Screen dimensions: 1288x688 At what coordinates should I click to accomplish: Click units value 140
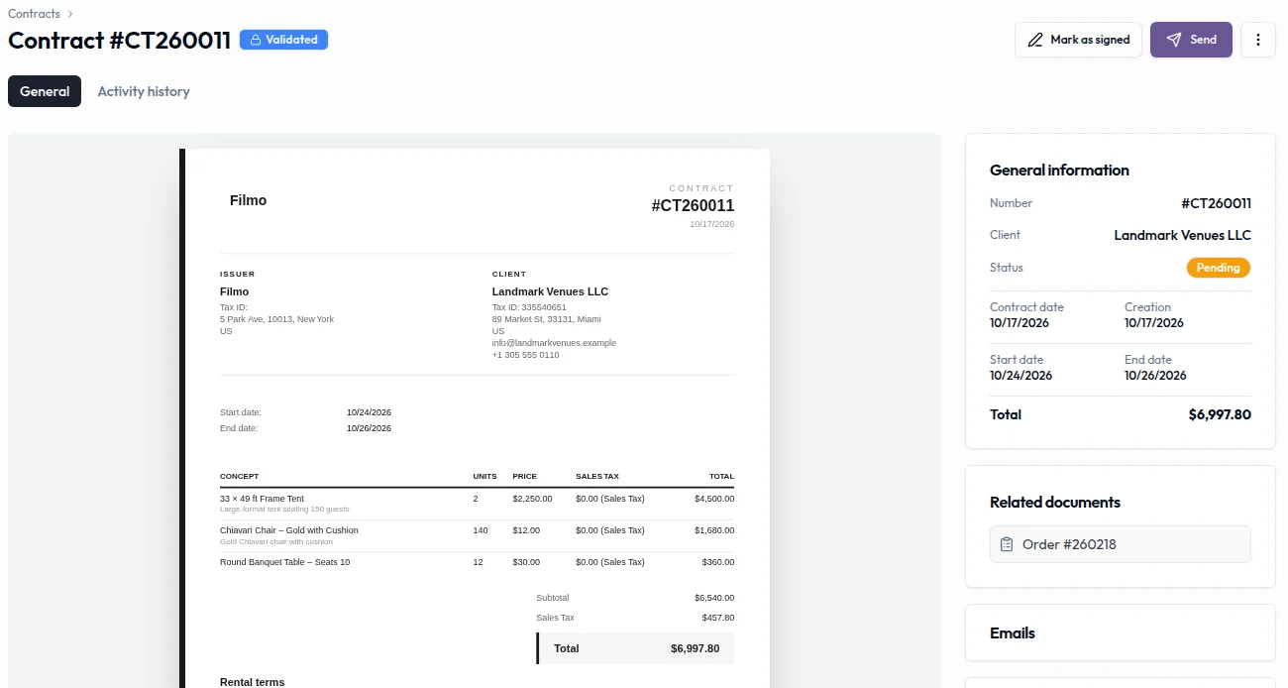click(x=481, y=530)
